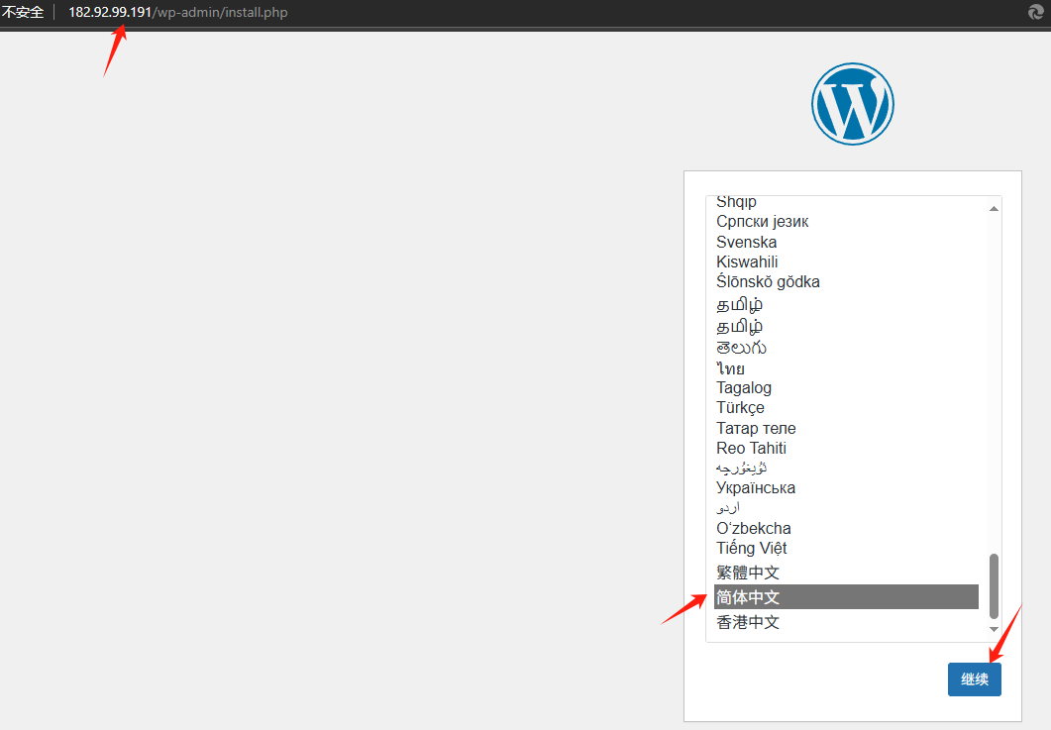Image resolution: width=1051 pixels, height=730 pixels.
Task: Select Ślōnskŏ gŏdka language option
Action: coord(846,281)
